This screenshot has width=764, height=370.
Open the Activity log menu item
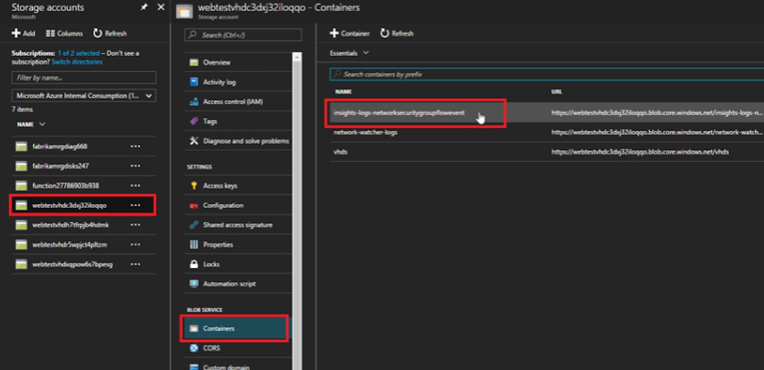[x=219, y=82]
